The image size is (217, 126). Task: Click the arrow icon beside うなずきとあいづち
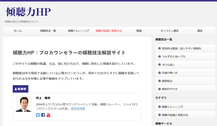click(159, 57)
